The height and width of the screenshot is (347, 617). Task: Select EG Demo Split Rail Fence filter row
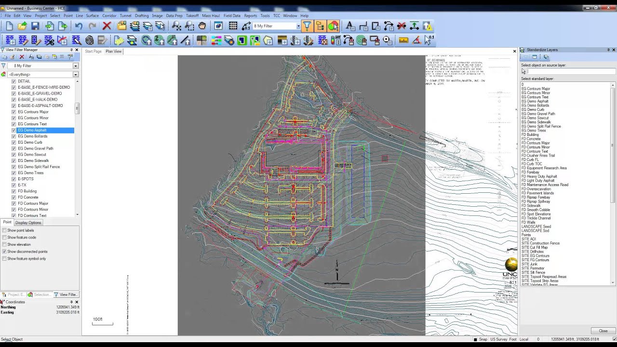[39, 167]
